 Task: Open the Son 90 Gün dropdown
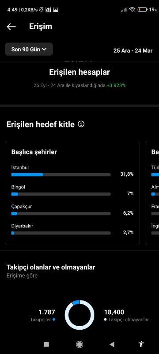(x=29, y=49)
